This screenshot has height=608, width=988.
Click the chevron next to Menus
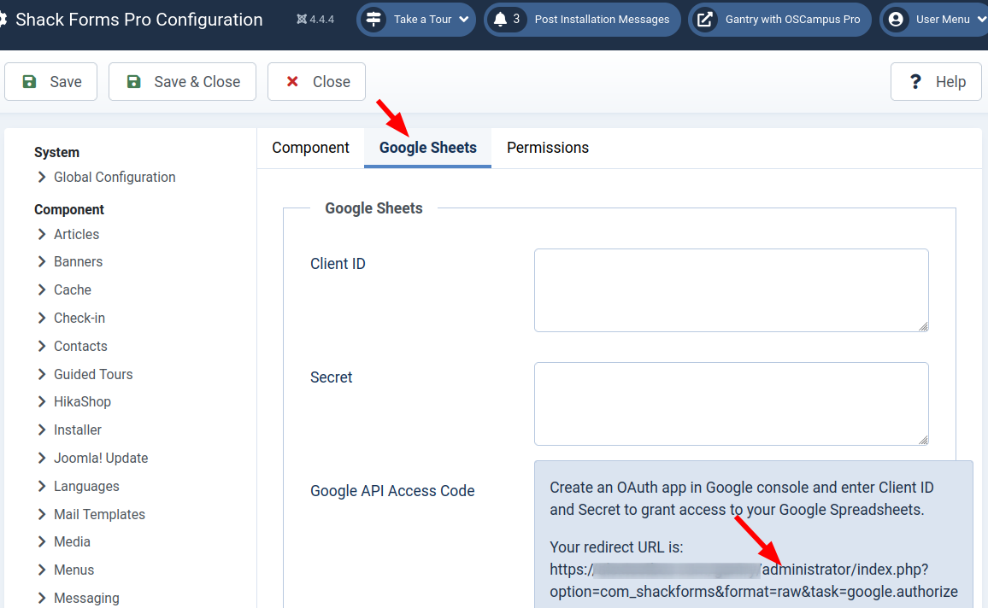click(x=42, y=570)
